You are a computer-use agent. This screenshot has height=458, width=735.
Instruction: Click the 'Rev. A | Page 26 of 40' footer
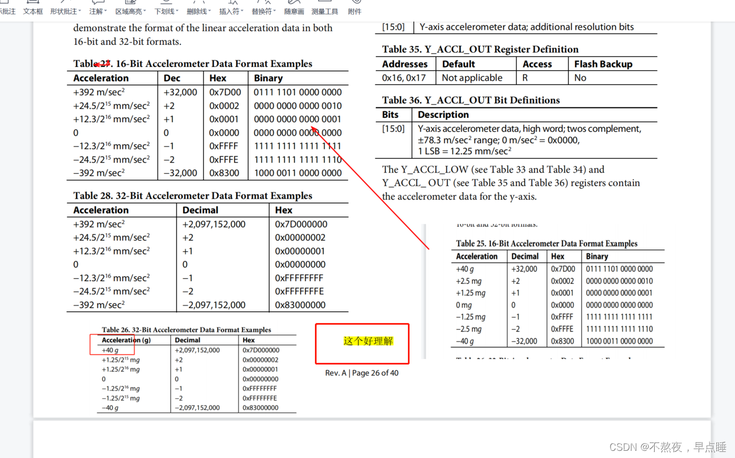pyautogui.click(x=362, y=373)
